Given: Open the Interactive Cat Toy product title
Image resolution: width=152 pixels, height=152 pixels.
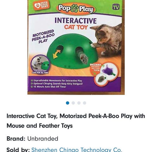Looking at the screenshot, I should pos(76,121).
